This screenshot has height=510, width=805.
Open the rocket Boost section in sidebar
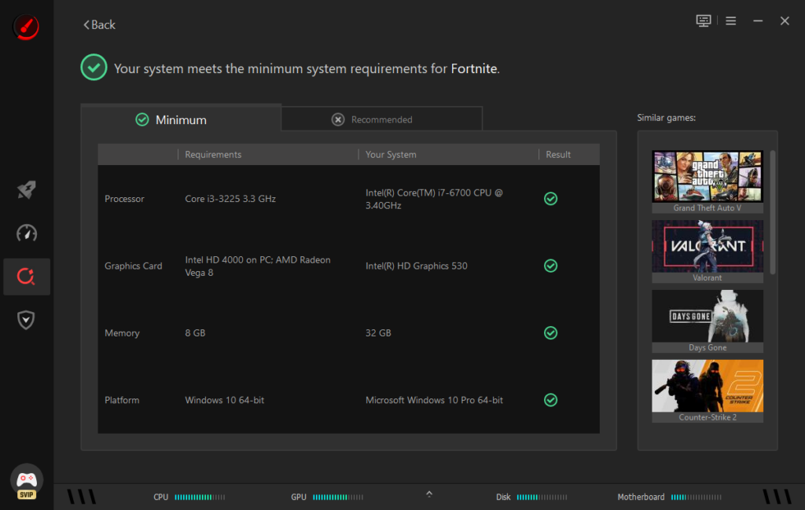coord(26,190)
